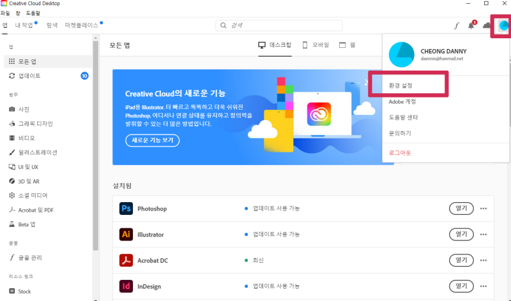Open the profile avatar in top bar

[503, 26]
